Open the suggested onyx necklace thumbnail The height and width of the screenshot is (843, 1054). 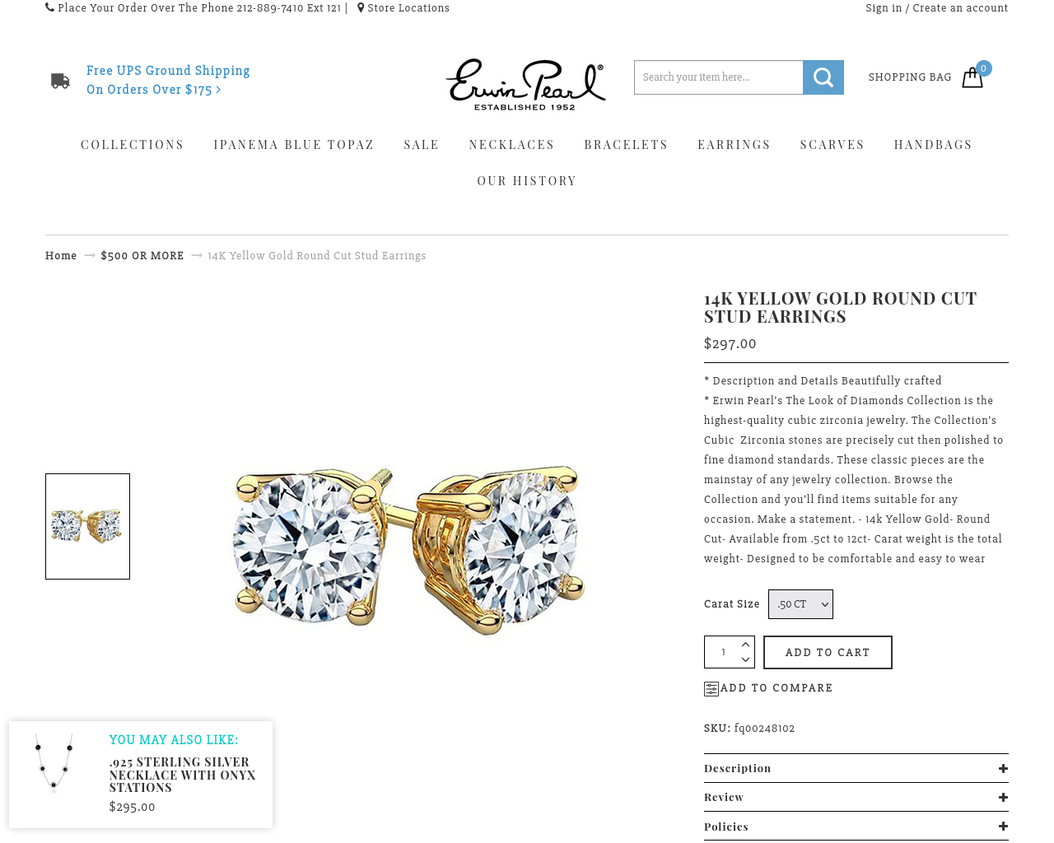pos(54,763)
